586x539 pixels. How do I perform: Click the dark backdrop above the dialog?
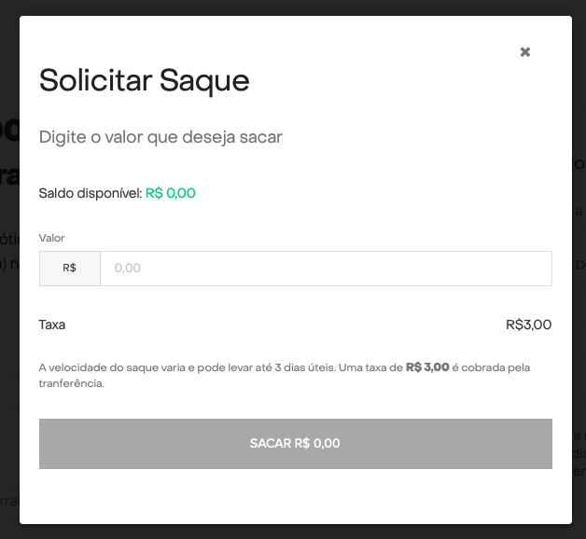click(293, 7)
